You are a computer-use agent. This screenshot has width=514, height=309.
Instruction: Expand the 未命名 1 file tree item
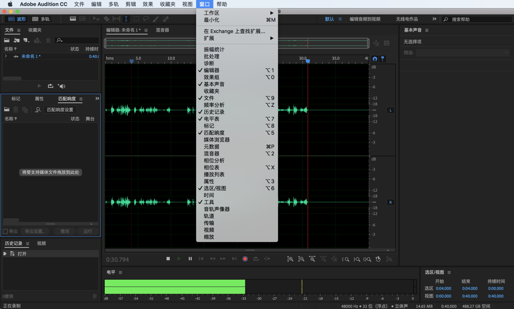6,57
